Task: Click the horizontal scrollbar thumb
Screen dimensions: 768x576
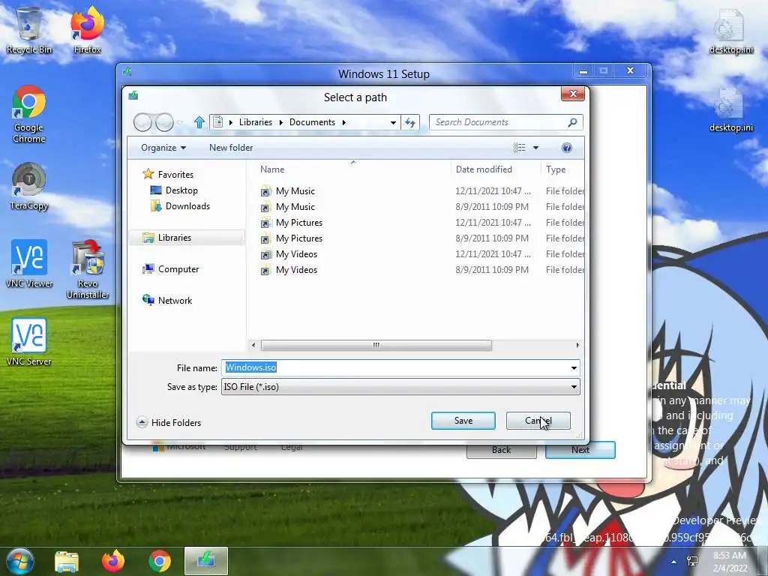Action: click(376, 345)
